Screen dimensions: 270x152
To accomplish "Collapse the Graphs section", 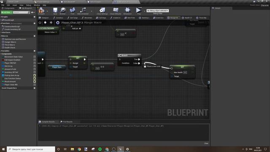I will tap(1, 17).
